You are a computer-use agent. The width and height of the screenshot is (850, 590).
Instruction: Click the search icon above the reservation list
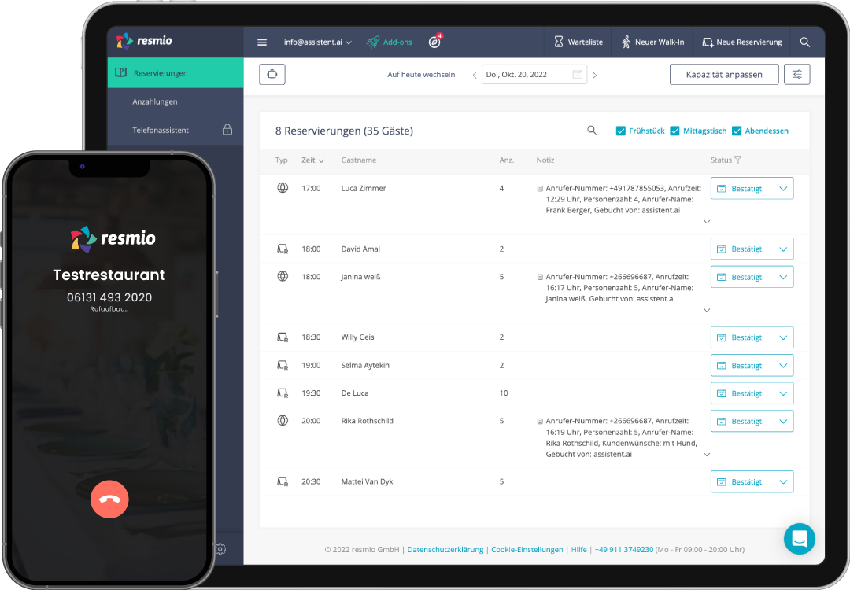[x=592, y=131]
